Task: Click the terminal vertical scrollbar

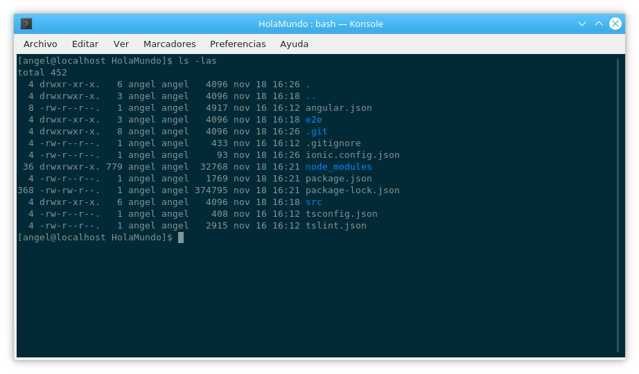Action: 618,206
